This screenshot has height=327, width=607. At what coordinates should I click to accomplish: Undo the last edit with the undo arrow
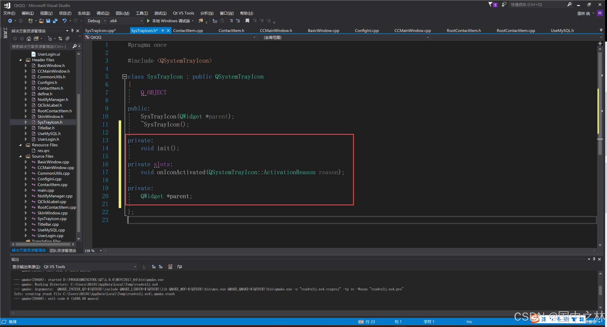(x=65, y=21)
